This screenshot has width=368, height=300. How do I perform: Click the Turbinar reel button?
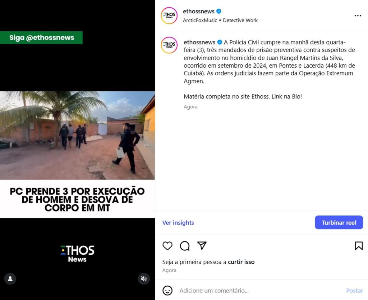point(339,222)
